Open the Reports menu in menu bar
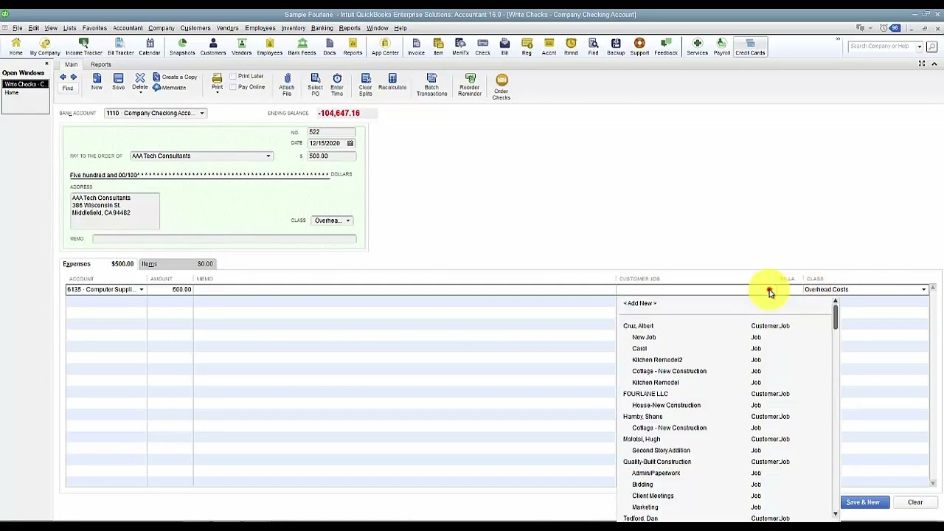 (x=350, y=28)
